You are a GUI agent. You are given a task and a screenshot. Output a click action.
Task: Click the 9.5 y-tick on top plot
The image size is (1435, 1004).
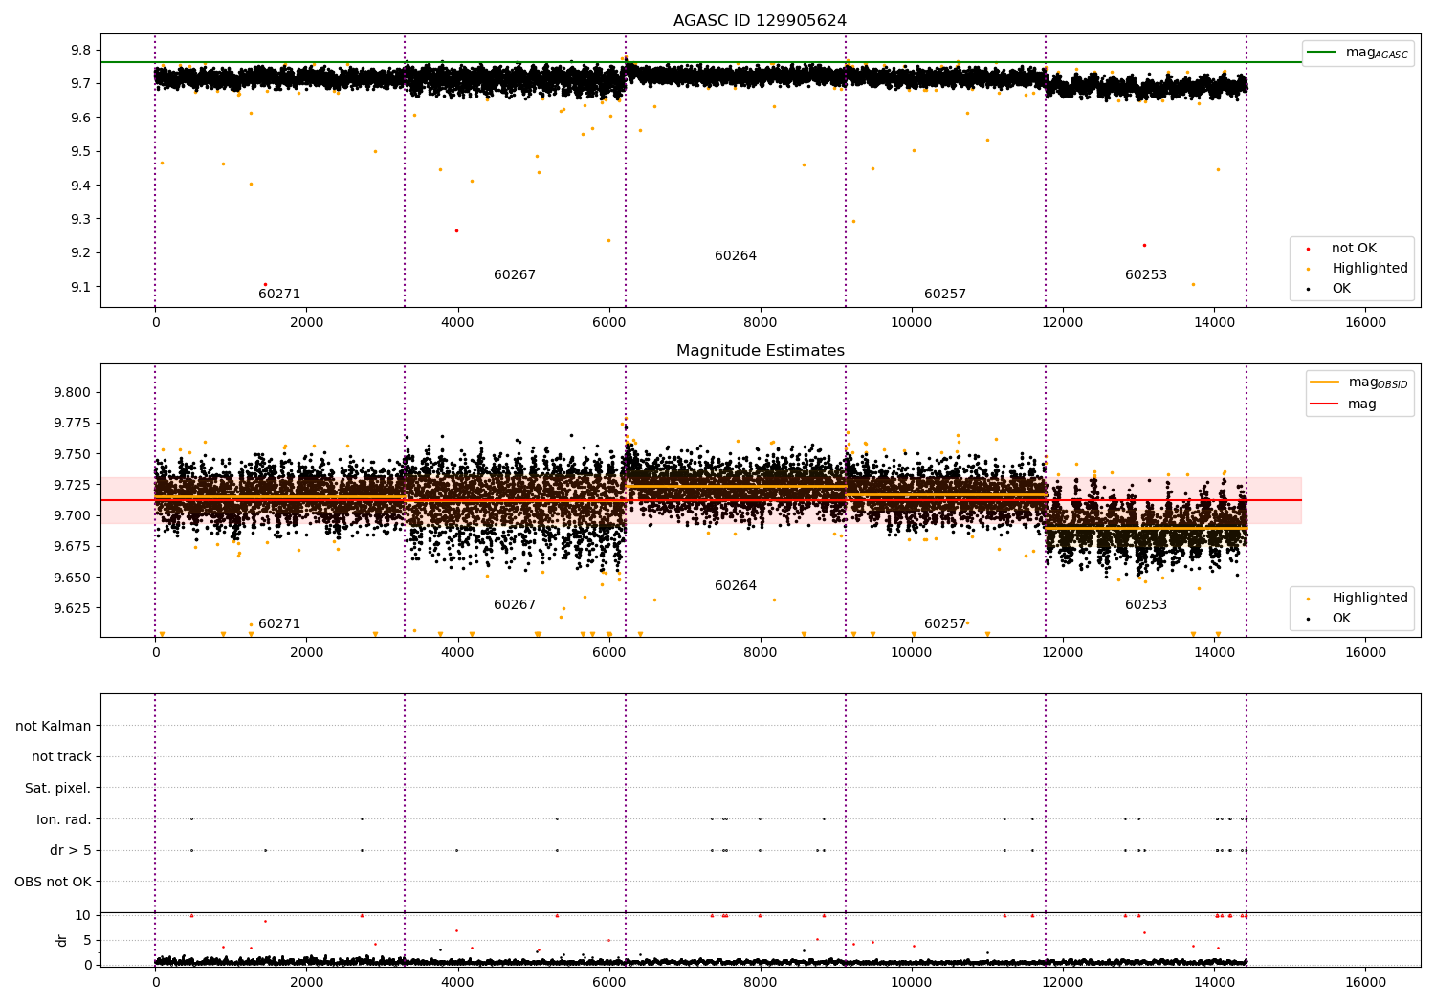(81, 151)
